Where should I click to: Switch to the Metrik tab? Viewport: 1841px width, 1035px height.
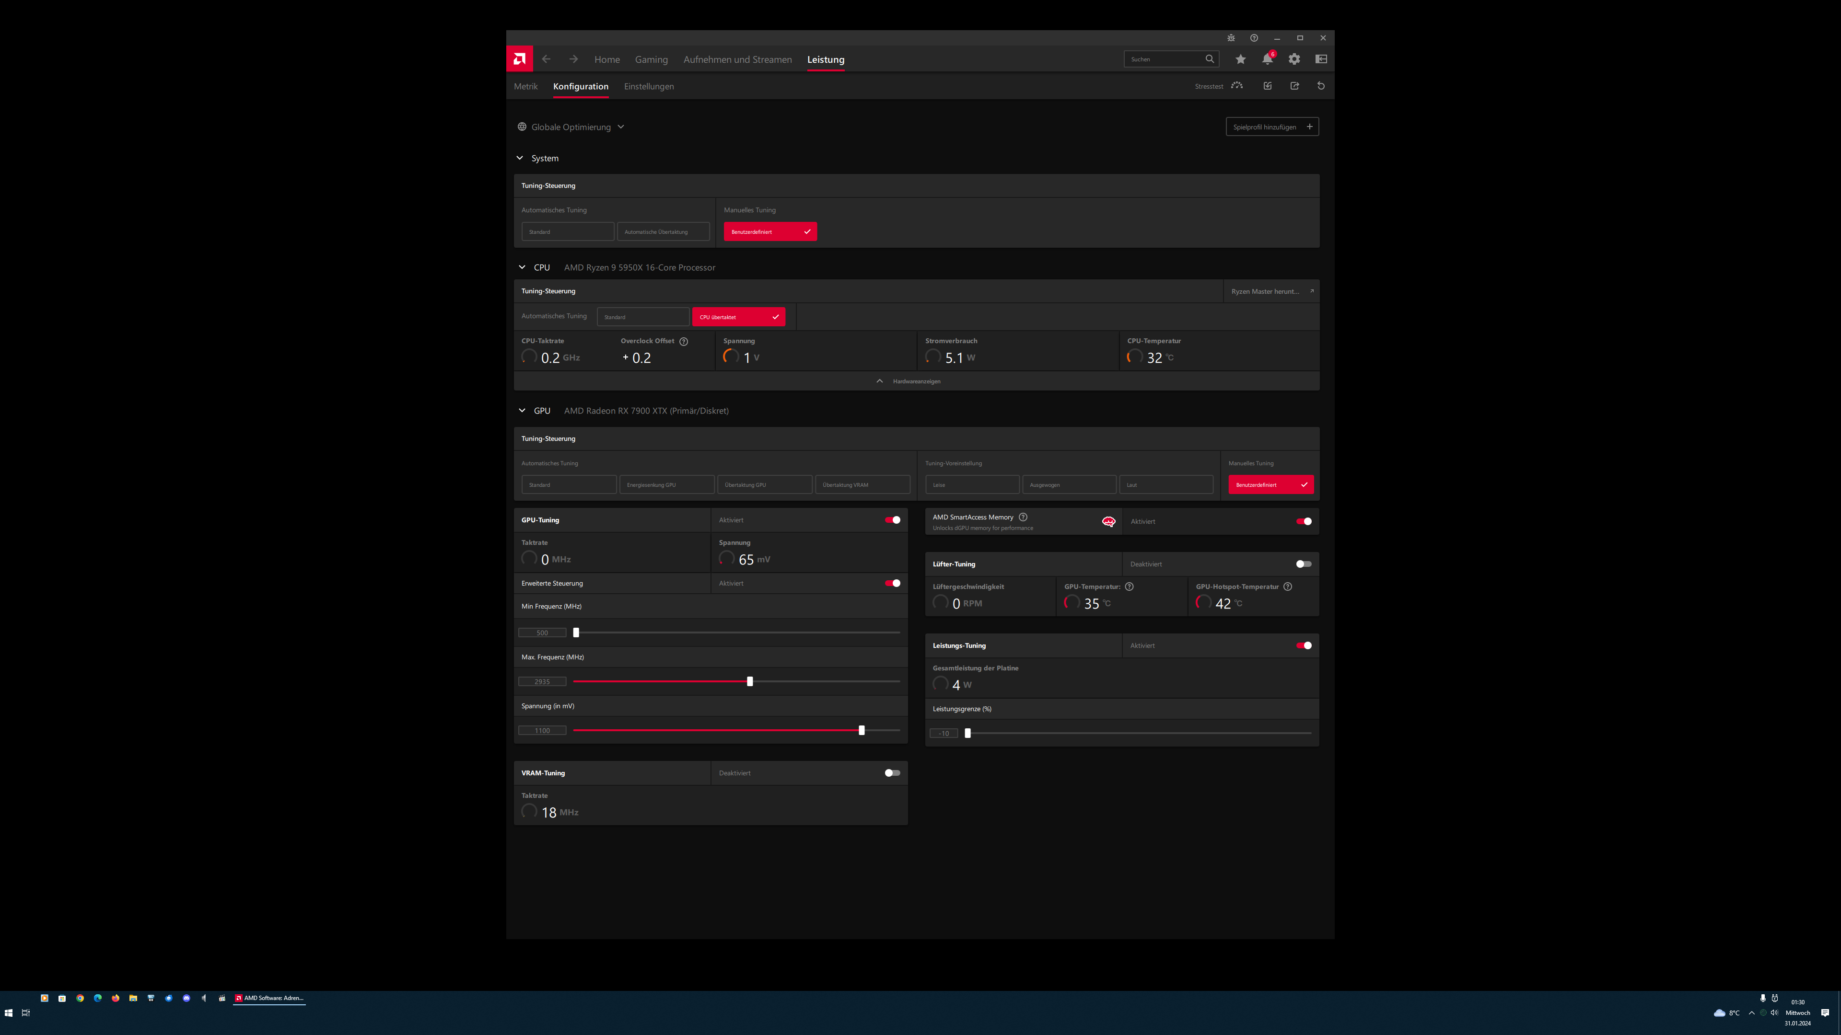[x=525, y=86]
